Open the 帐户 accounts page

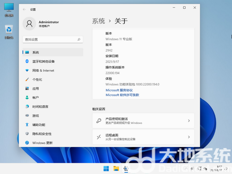tap(53, 97)
